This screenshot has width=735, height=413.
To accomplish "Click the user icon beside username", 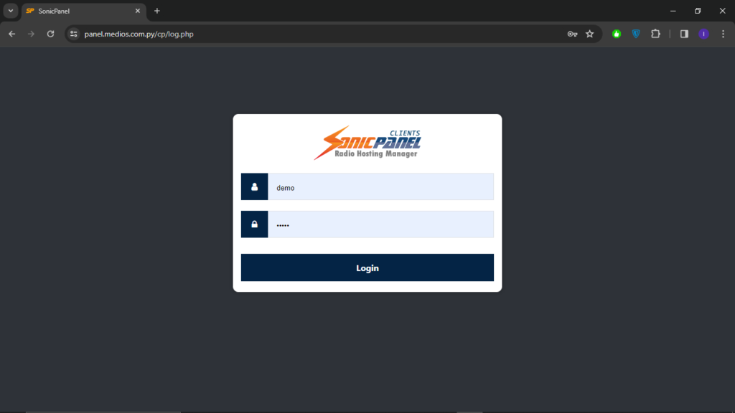I will (255, 187).
